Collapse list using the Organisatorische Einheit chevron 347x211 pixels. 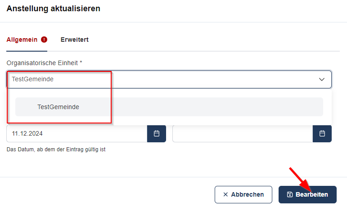coord(322,79)
